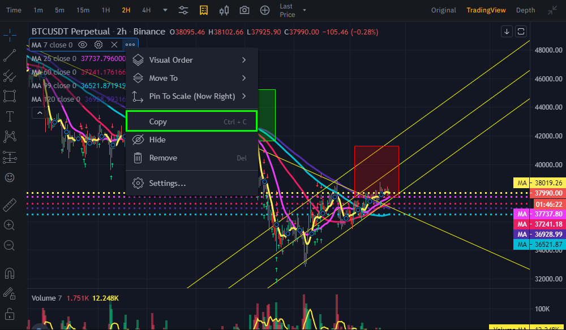Switch to the TradingView chart tab

point(486,10)
